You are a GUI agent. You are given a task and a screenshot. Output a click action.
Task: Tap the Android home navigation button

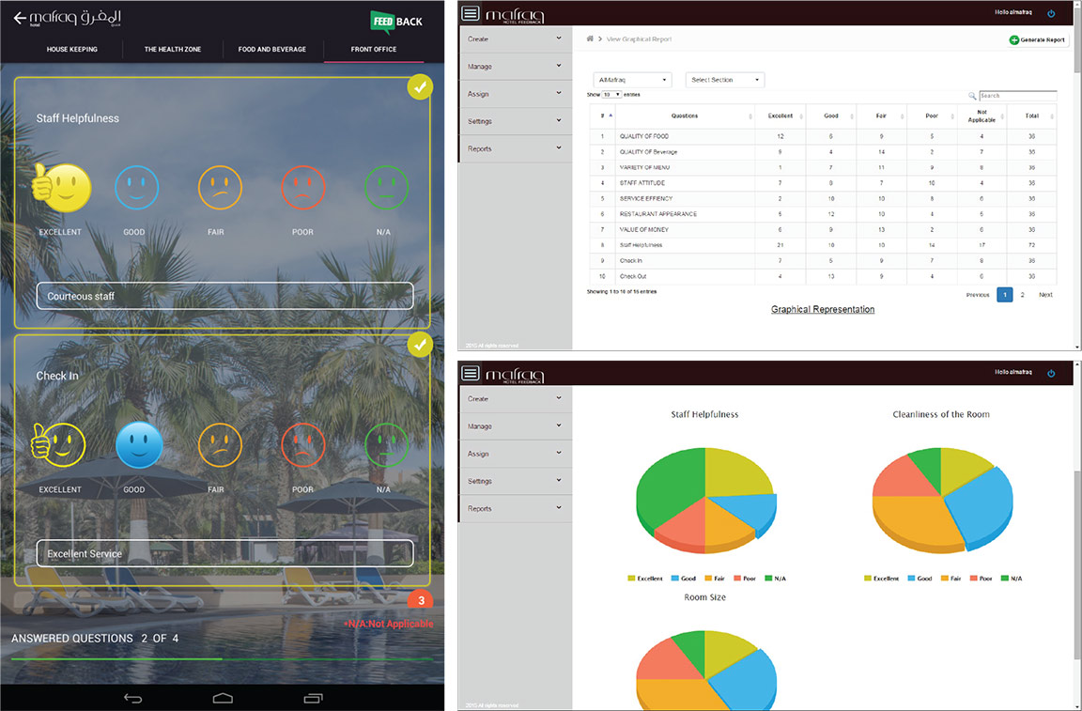pos(223,699)
